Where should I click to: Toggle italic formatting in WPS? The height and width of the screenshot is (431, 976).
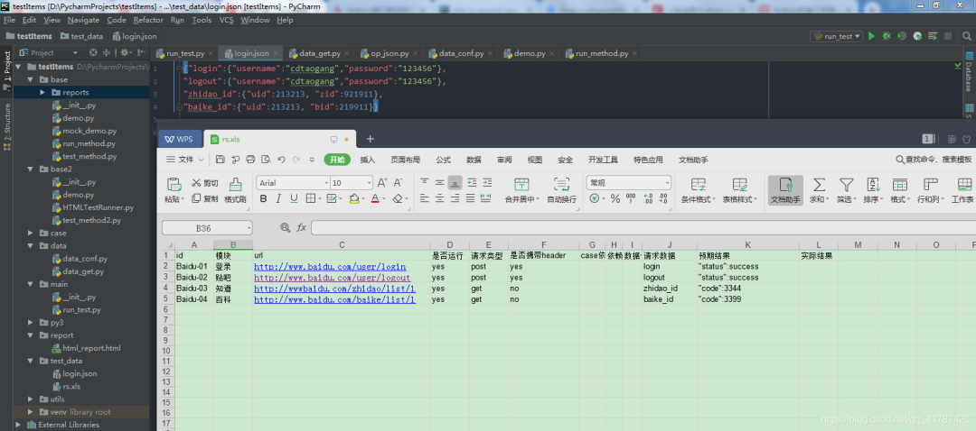click(x=278, y=198)
